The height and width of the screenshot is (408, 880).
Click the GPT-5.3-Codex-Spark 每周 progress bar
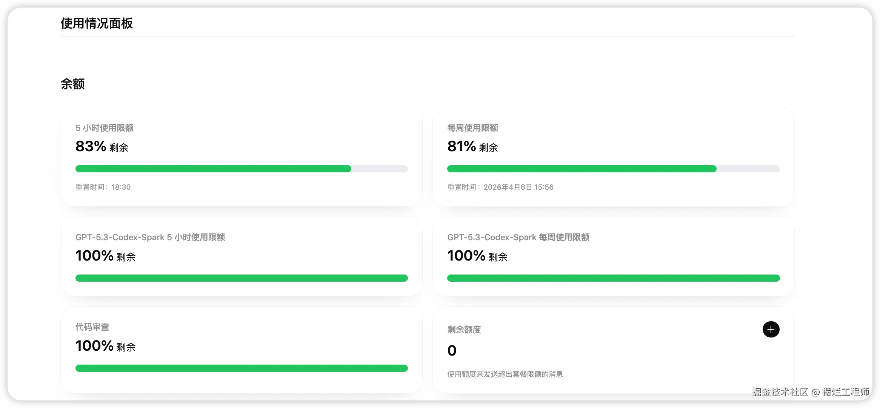click(x=613, y=278)
